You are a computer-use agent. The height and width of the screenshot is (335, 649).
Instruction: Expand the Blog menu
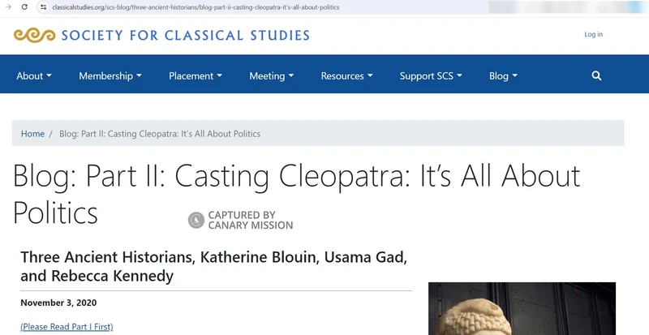coord(503,75)
